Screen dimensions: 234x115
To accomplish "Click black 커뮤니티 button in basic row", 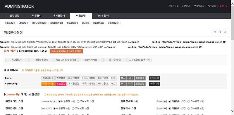I will (154, 78).
